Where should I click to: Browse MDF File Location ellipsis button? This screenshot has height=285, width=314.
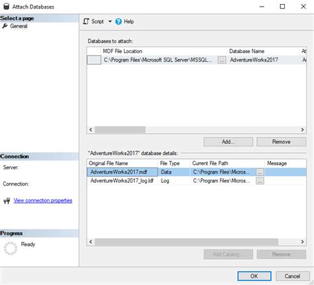tap(222, 60)
